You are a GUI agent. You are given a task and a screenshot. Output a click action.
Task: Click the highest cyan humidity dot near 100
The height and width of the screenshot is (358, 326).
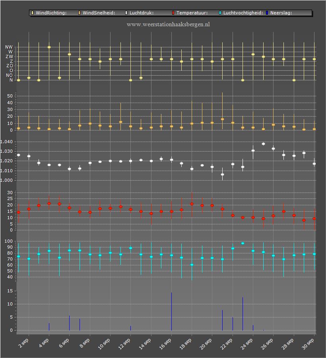(243, 243)
